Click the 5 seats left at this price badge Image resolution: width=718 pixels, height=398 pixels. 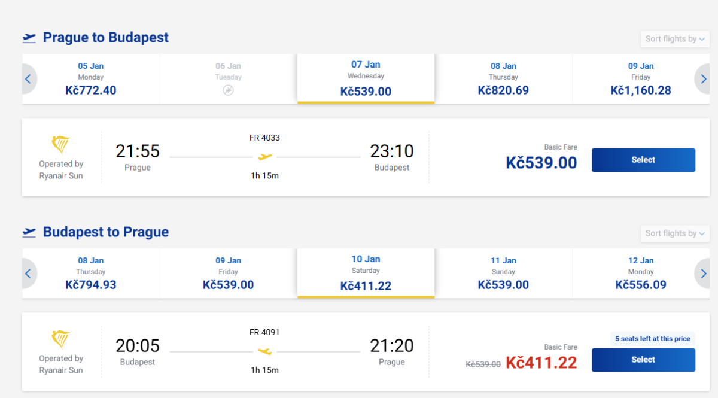653,339
